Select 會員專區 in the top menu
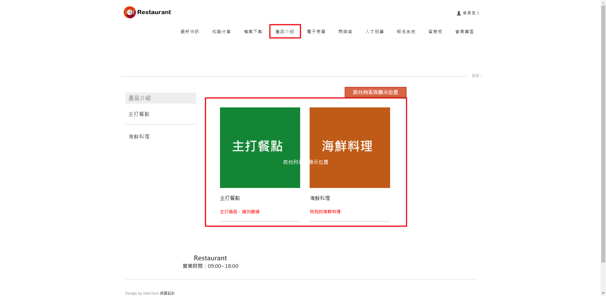The image size is (606, 296). (x=464, y=32)
